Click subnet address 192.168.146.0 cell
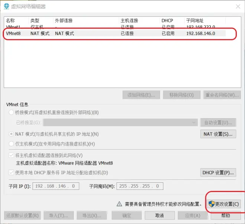This screenshot has height=224, width=245. 200,33
